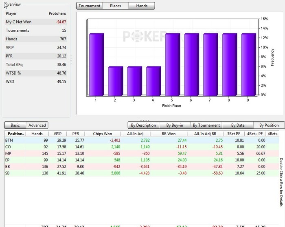This screenshot has width=285, height=227.
Task: Click the finish place 5 bar
Action: (173, 64)
